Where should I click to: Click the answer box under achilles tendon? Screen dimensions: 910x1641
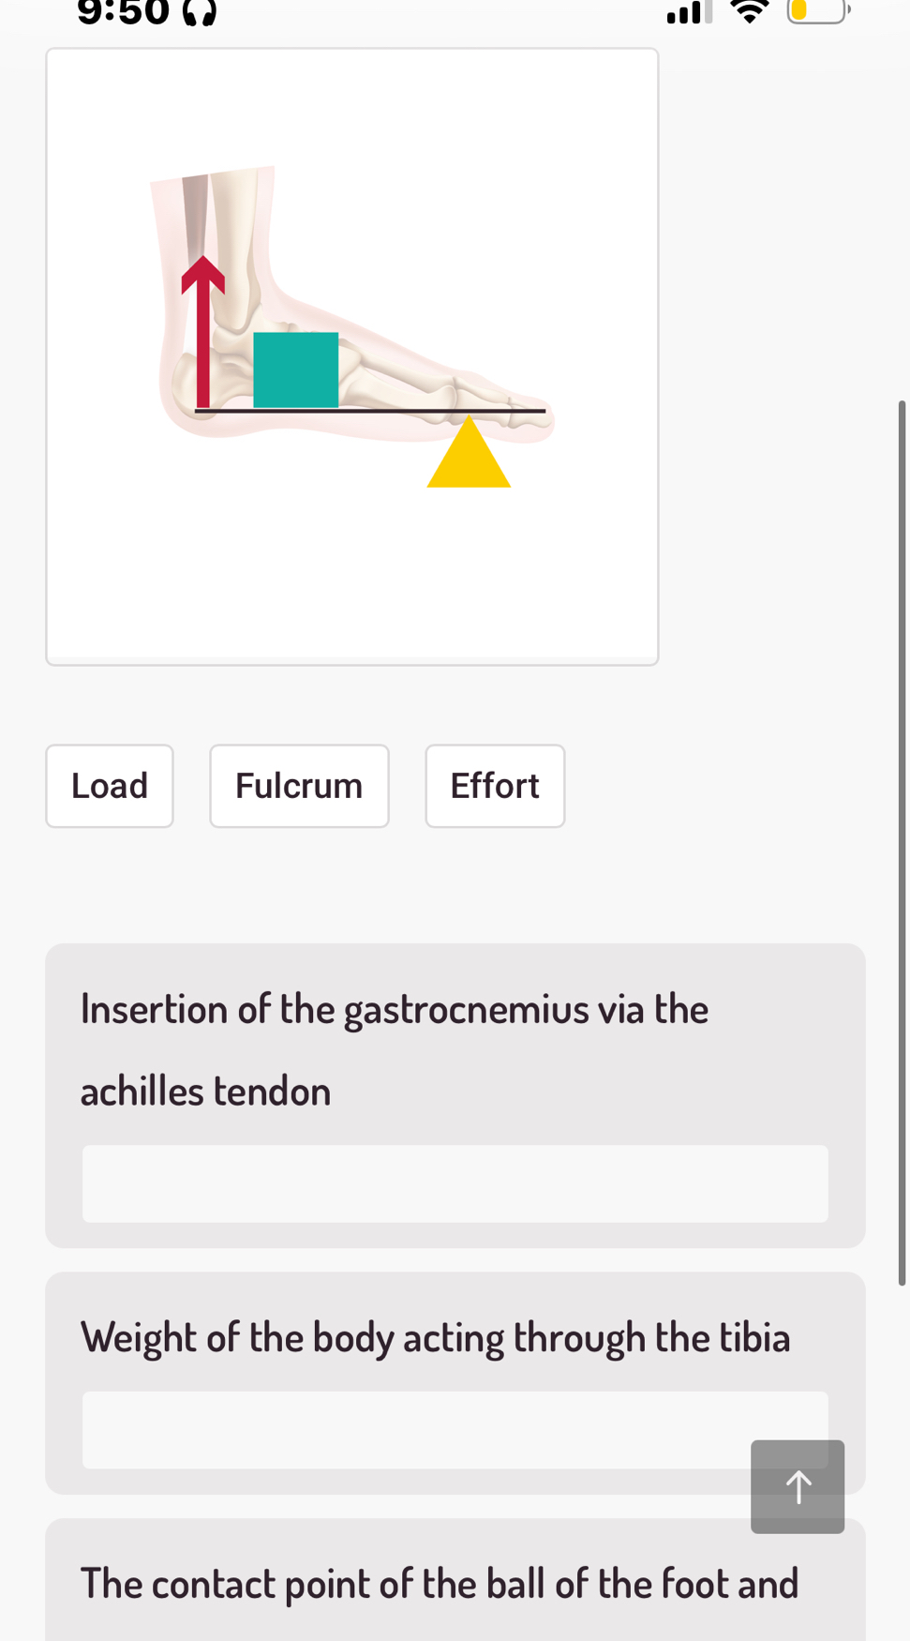455,1183
